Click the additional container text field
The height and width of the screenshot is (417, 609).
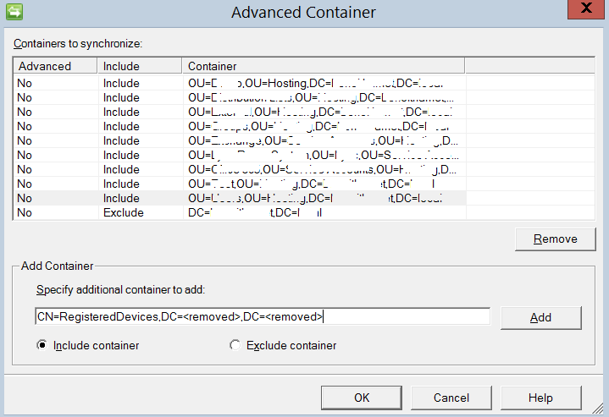tap(263, 316)
